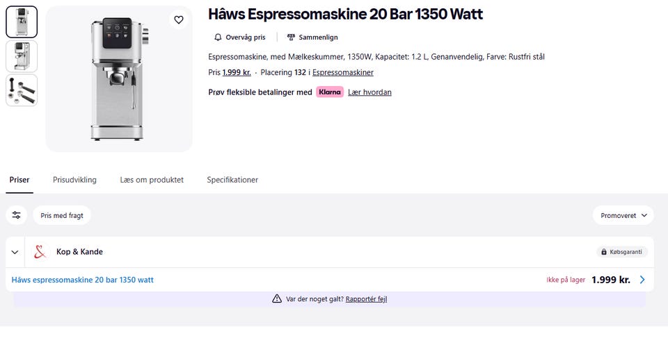This screenshot has height=354, width=668.
Task: Click the warning triangle icon
Action: 277,299
